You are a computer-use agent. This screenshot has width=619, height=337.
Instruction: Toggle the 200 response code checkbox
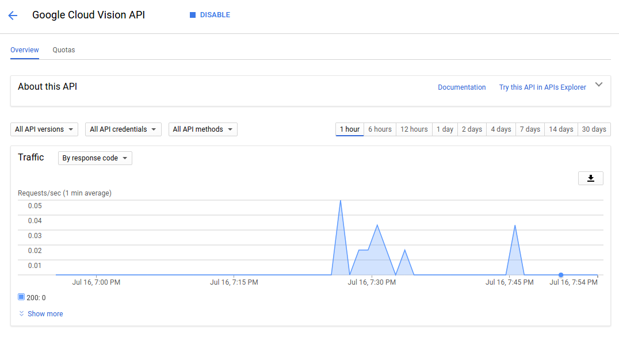[21, 297]
